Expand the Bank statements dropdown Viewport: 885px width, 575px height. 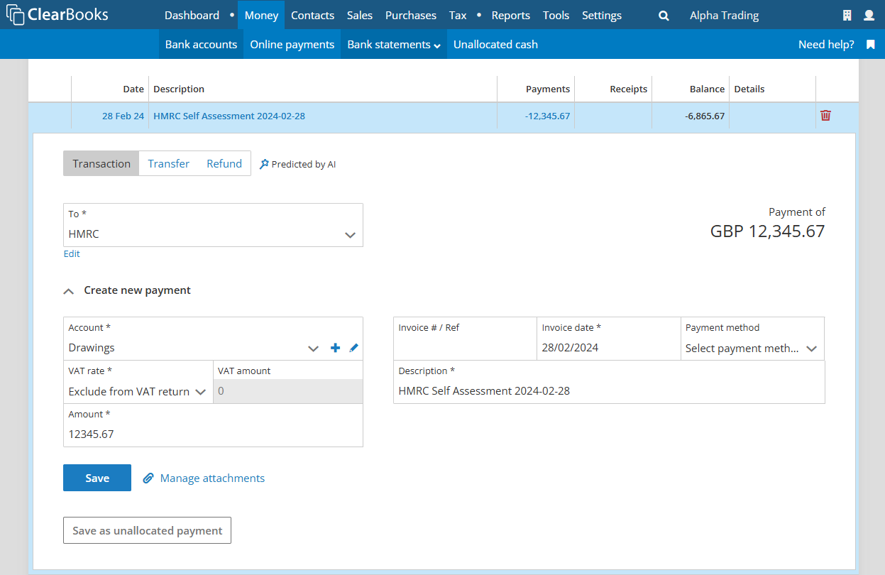pyautogui.click(x=394, y=44)
